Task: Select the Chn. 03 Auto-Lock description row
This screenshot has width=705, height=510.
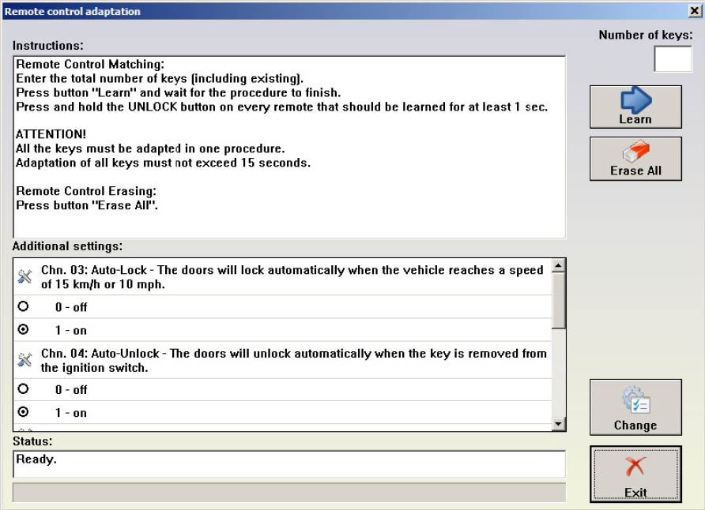Action: click(x=292, y=277)
